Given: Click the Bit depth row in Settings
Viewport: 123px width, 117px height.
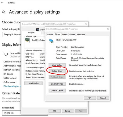Looking at the screenshot, I should pyautogui.click(x=8, y=74).
